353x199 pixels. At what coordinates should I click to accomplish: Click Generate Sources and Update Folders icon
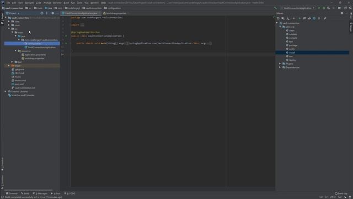pos(283,18)
